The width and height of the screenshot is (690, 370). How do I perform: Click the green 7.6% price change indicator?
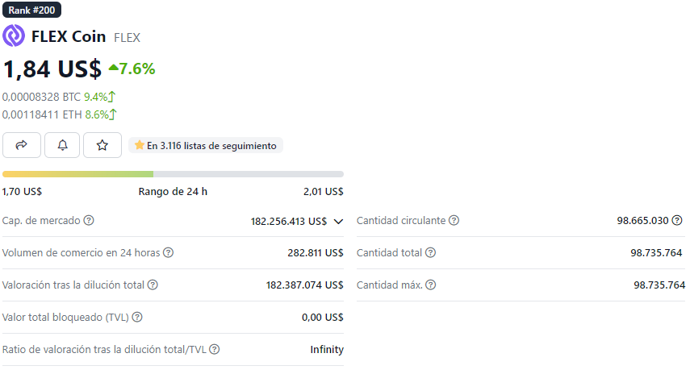[x=132, y=69]
